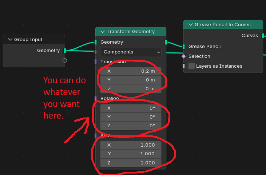Screen dimensions: 266x175
Task: Click the empty Group Input output socket
Action: click(65, 60)
